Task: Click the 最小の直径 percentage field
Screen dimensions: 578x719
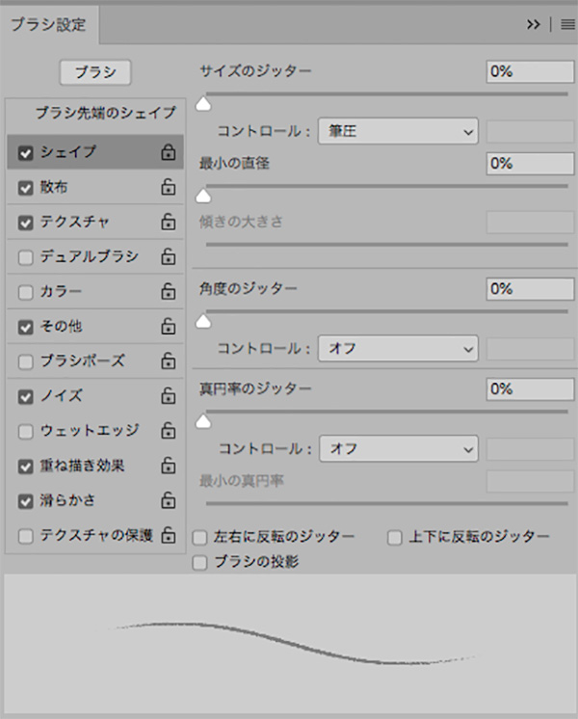Action: 530,163
